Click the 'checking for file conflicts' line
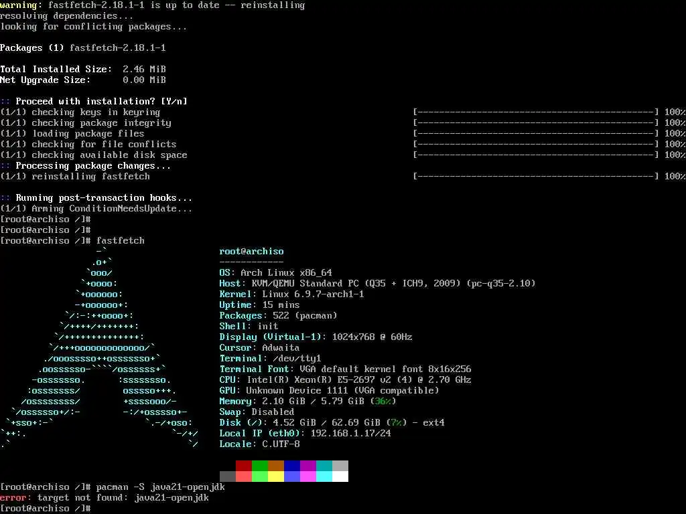The image size is (686, 514). (x=88, y=145)
